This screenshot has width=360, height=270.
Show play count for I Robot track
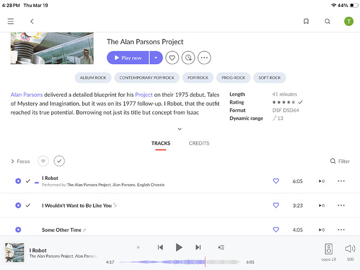coord(322,181)
